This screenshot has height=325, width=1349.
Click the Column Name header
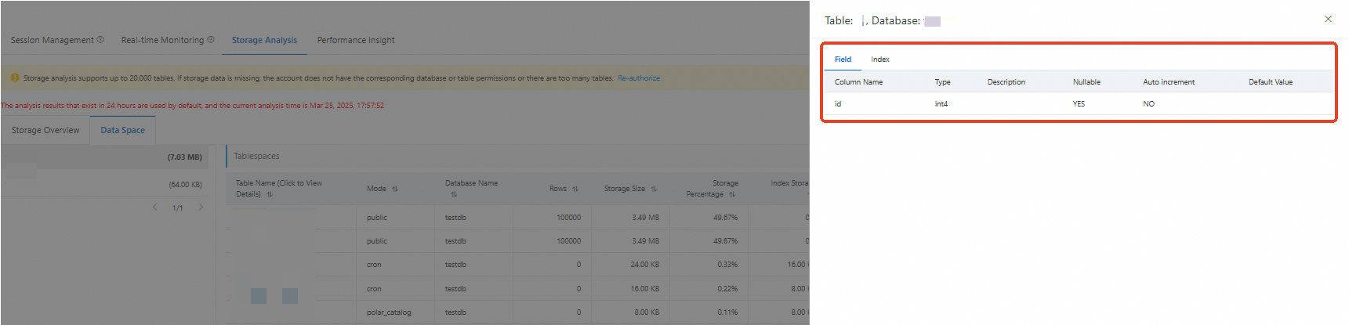pos(858,82)
